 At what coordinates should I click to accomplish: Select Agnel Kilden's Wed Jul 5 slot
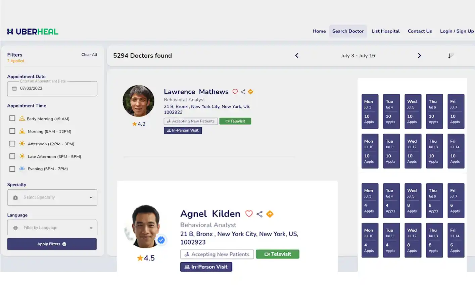pos(413,201)
